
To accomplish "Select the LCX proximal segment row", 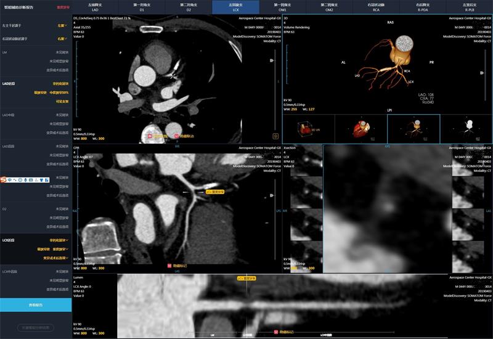I will pos(36,249).
